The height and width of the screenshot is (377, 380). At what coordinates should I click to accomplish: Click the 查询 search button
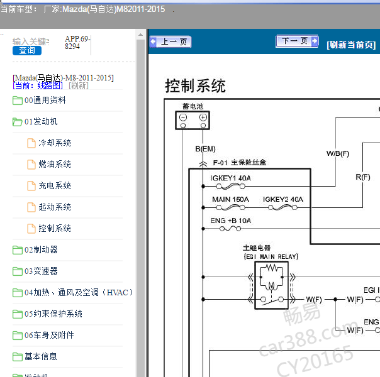[27, 50]
